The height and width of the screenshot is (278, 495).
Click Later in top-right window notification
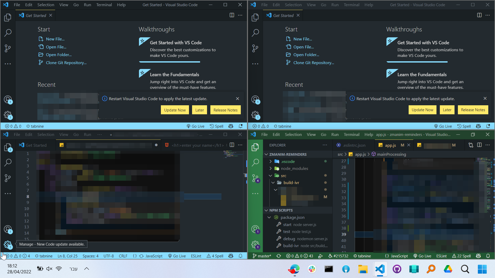447,110
